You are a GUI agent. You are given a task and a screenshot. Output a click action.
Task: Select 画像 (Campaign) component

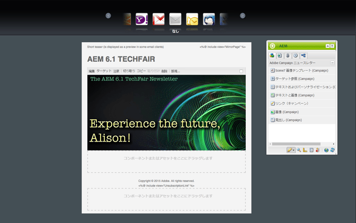pos(302,112)
